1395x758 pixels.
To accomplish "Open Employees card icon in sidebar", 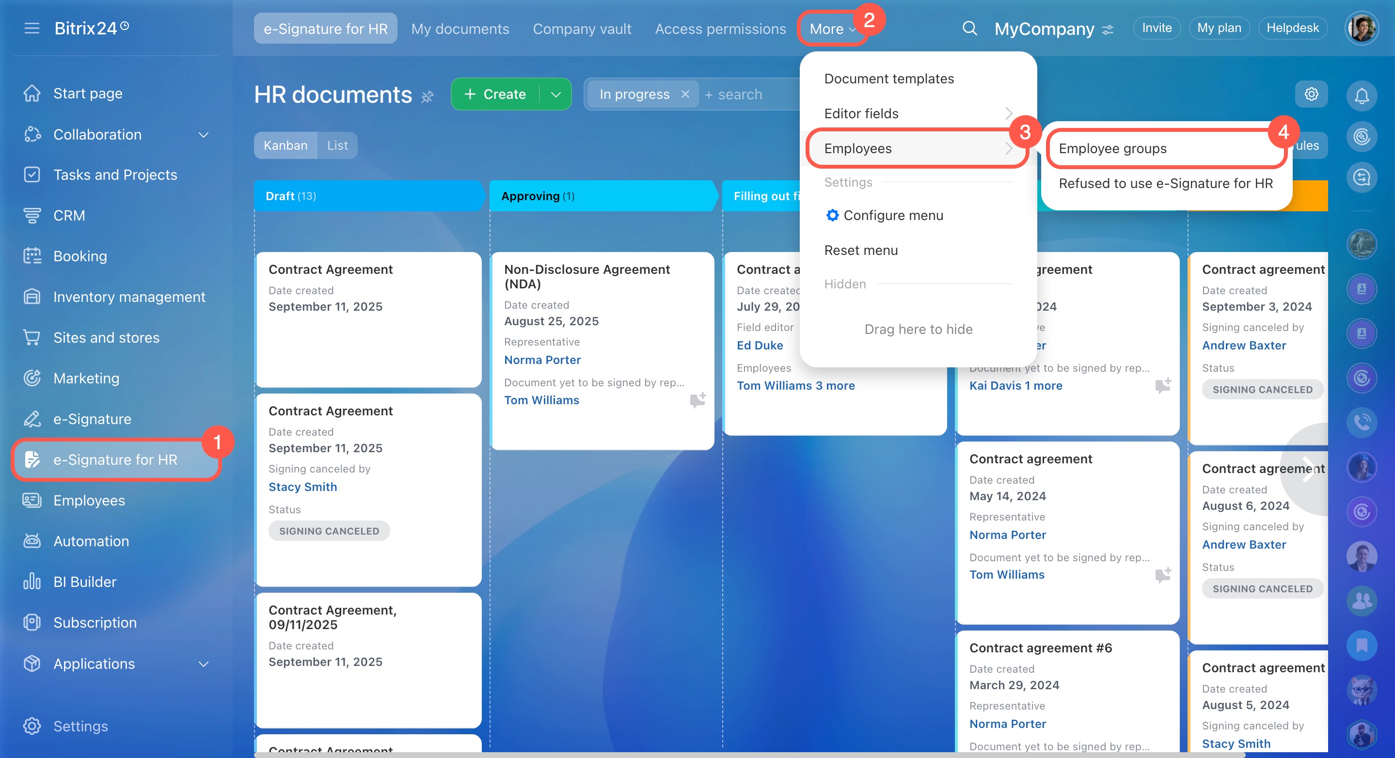I will 32,500.
